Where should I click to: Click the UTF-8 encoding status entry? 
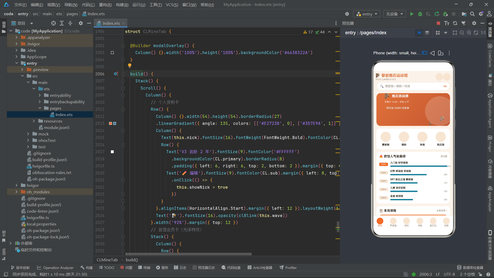449,274
